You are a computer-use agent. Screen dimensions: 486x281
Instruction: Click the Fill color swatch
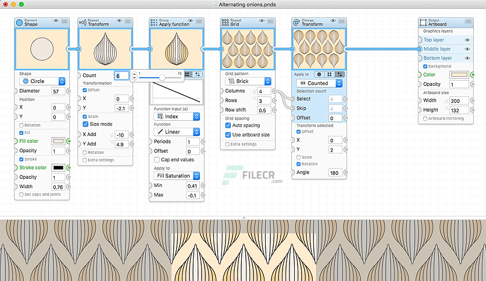click(x=58, y=141)
